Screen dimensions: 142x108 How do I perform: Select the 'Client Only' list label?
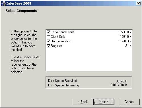(58, 37)
